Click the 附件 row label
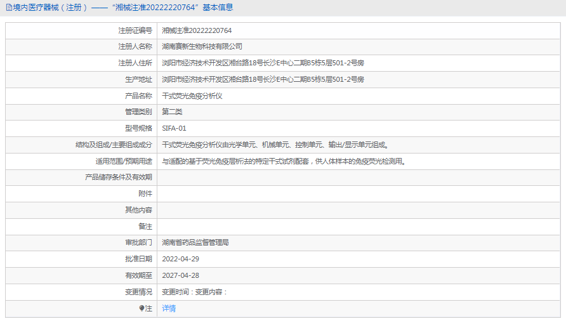 pos(145,194)
